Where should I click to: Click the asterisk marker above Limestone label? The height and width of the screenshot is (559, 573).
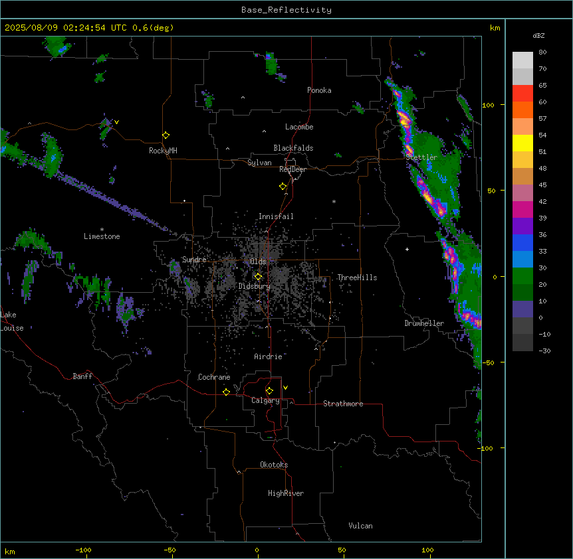tap(102, 230)
